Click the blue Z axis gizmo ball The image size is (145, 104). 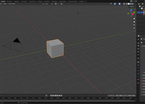click(131, 10)
